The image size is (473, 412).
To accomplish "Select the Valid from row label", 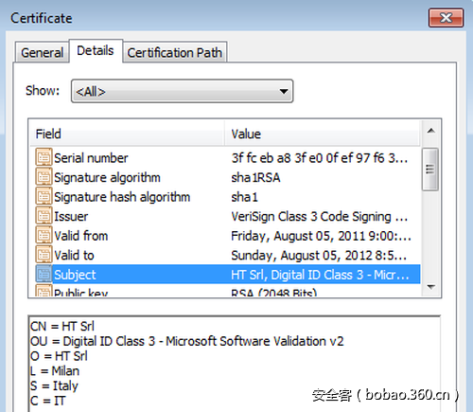I will [x=81, y=236].
